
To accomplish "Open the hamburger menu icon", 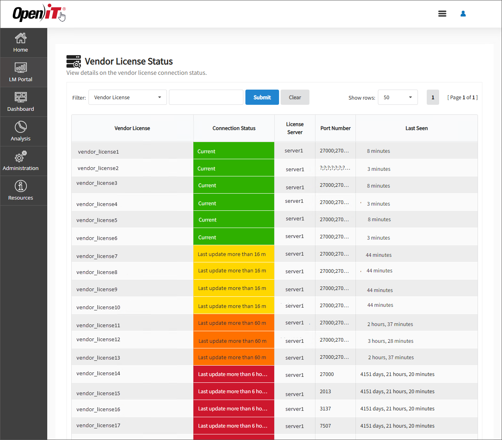I will pyautogui.click(x=442, y=14).
